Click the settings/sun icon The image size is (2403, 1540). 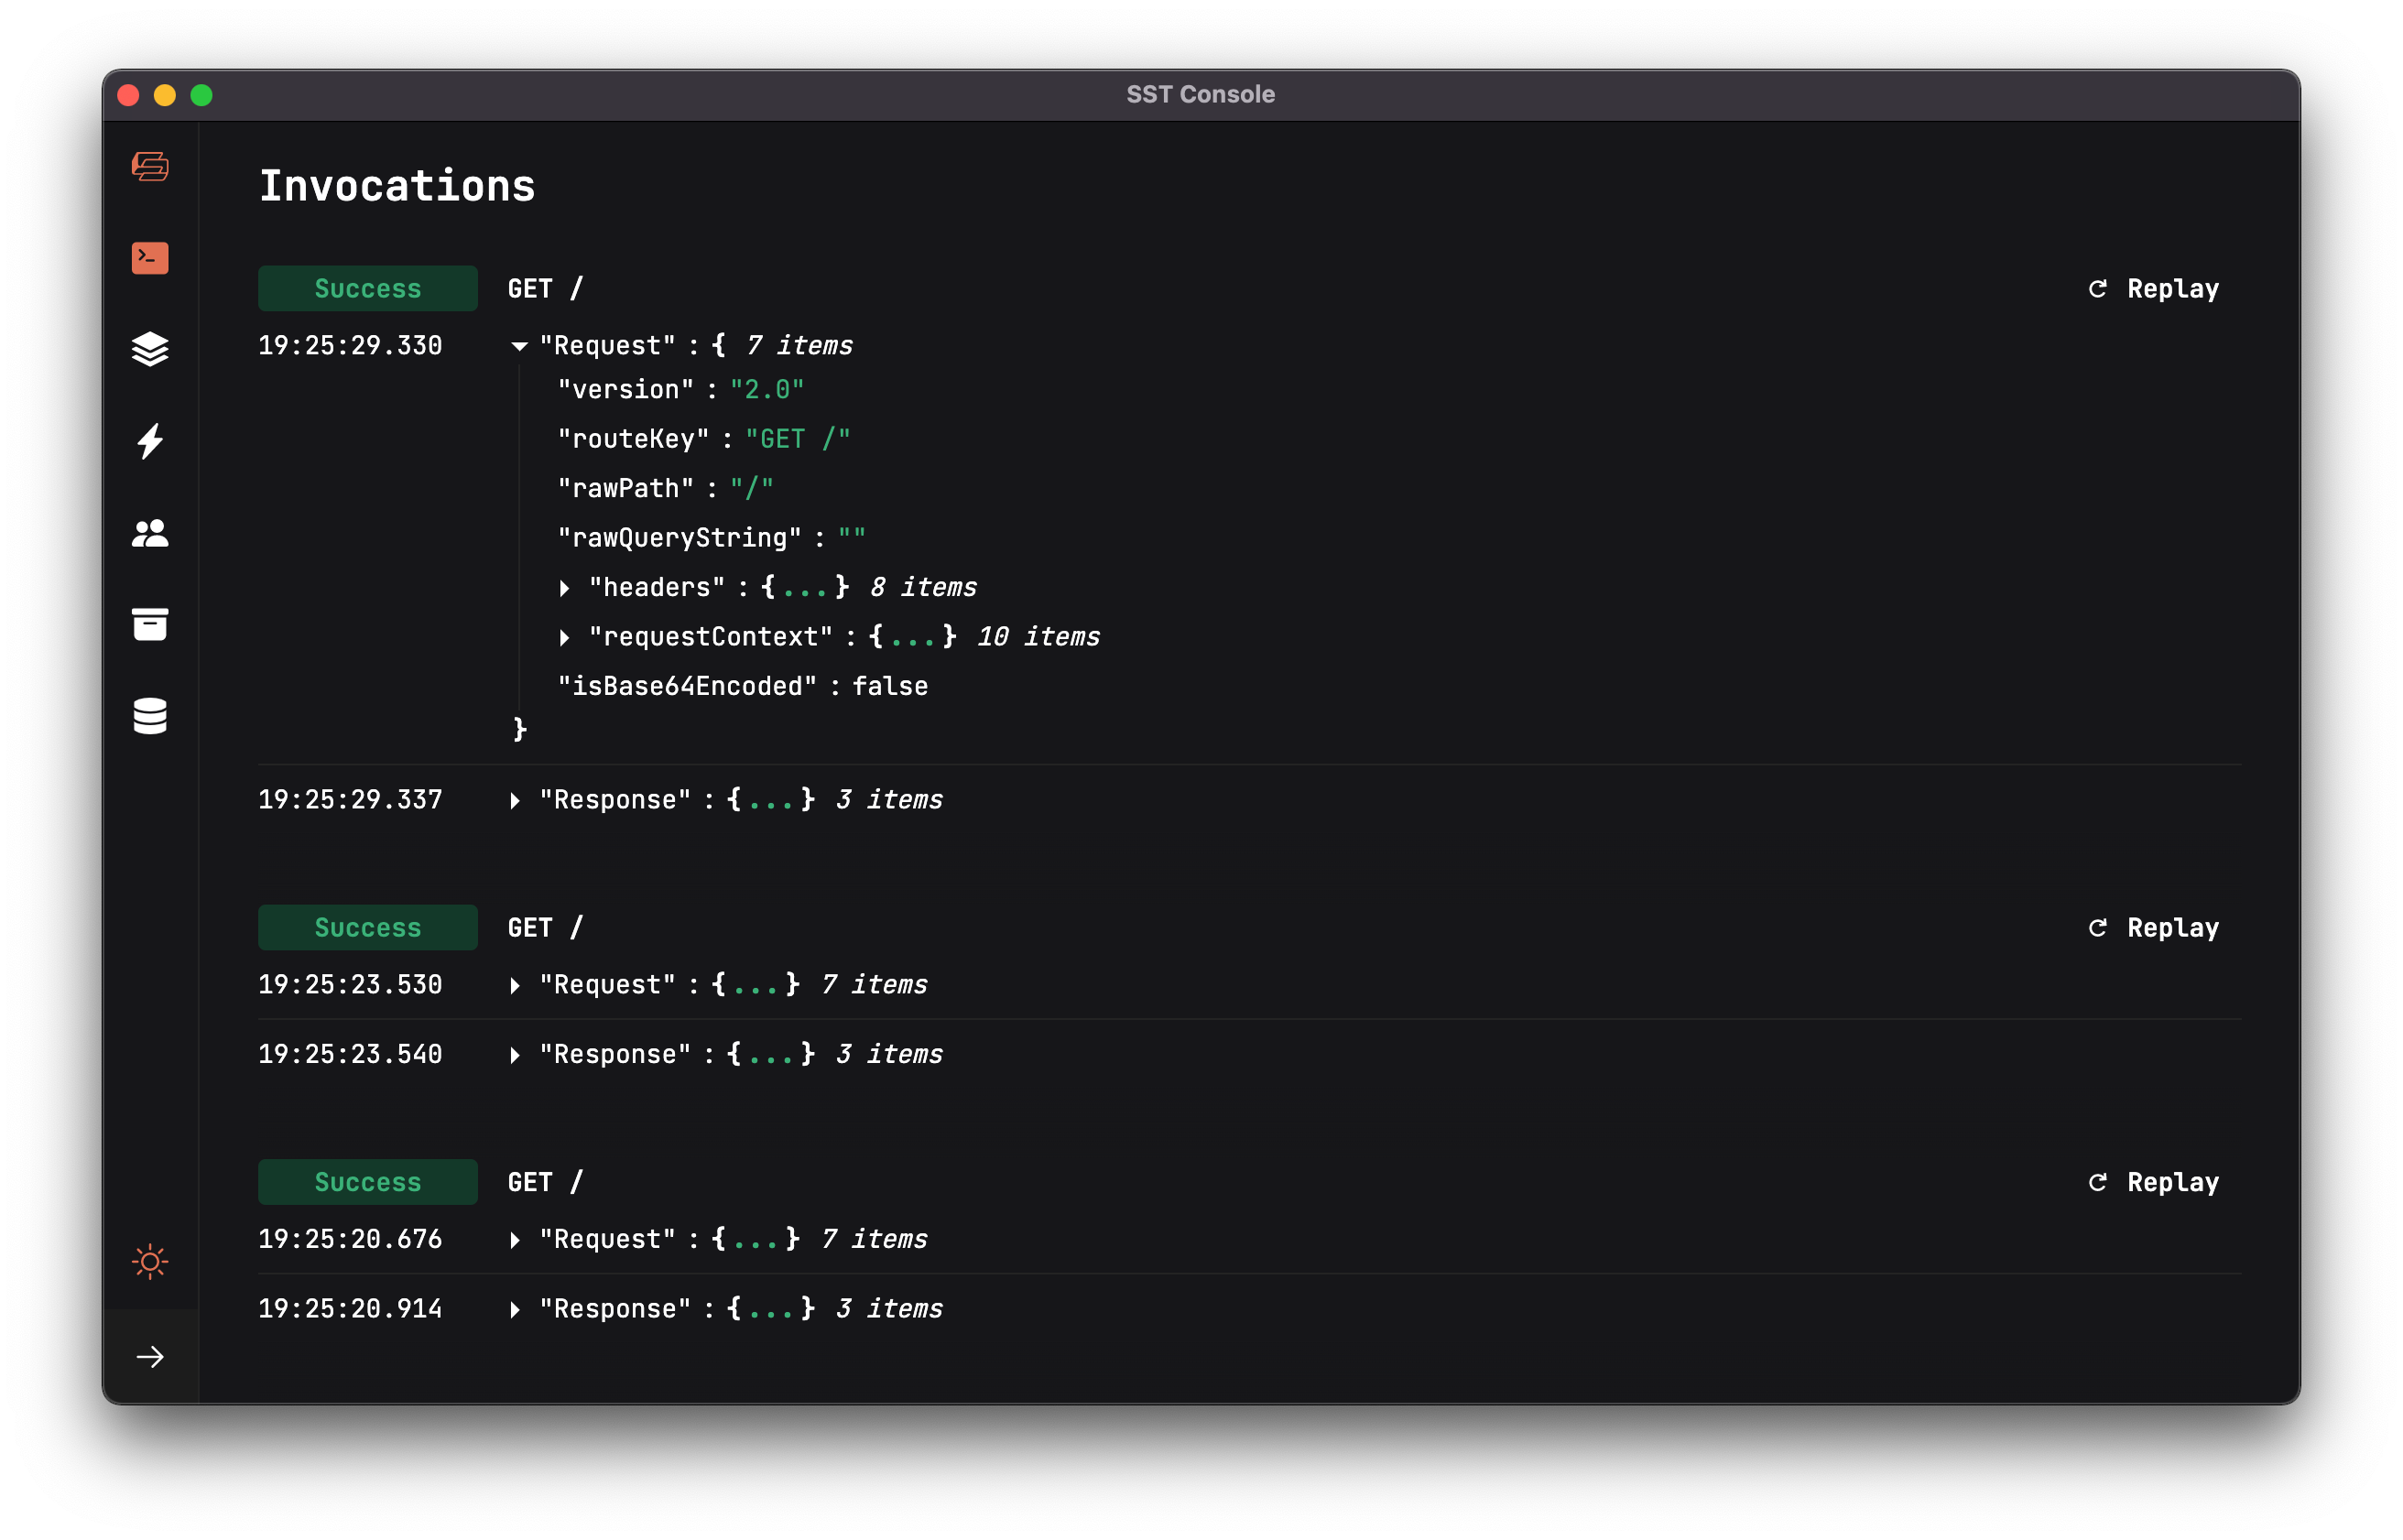coord(150,1262)
